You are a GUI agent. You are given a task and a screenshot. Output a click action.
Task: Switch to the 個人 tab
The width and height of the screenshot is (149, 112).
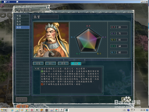51,63
